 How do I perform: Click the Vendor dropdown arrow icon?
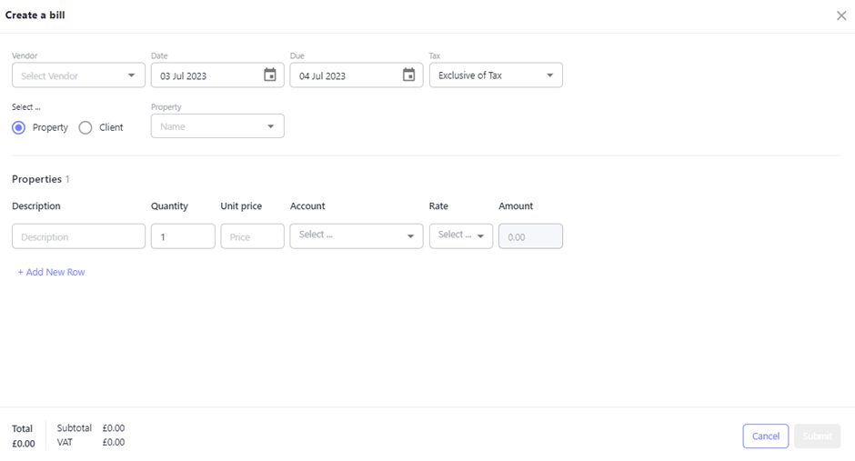tap(131, 75)
